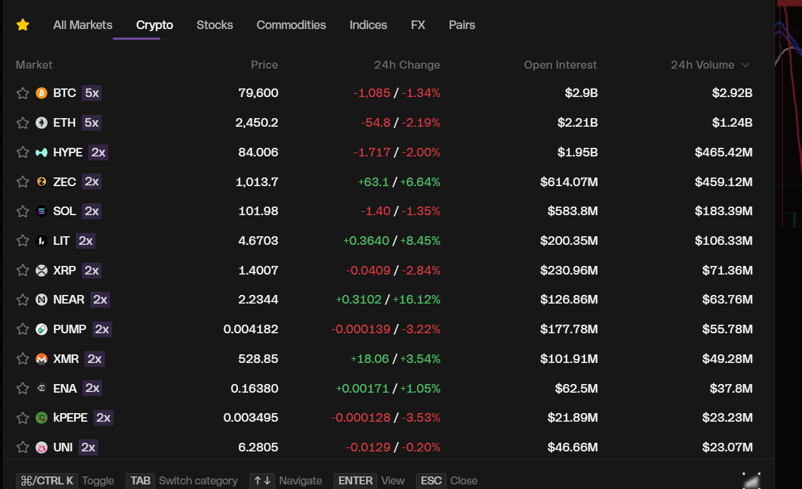Viewport: 802px width, 489px height.
Task: Toggle the UNI favorite star
Action: [22, 447]
